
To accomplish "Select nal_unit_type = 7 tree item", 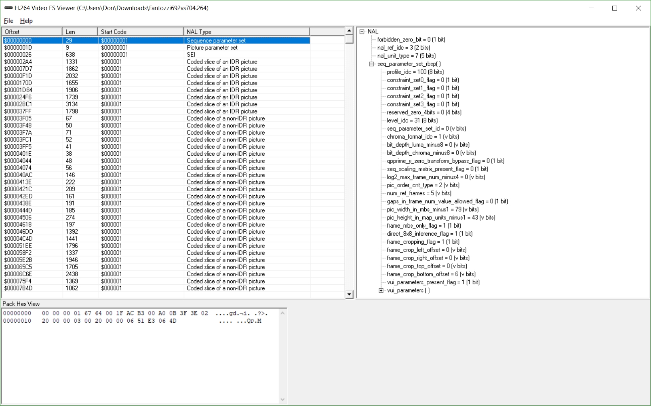I will 407,56.
